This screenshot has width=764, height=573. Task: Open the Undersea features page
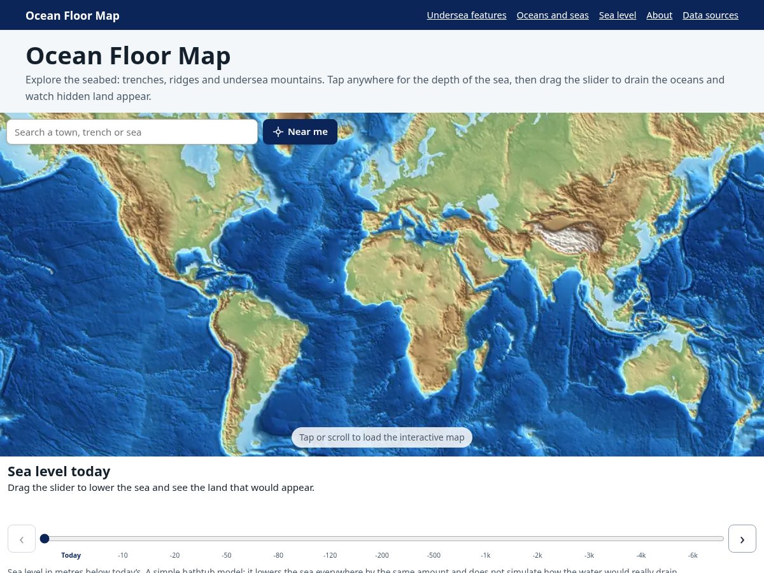tap(467, 15)
